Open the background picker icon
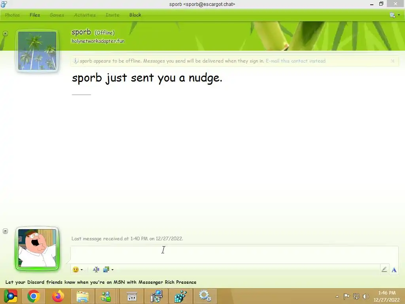Screen dimensions: 405x304 106,270
